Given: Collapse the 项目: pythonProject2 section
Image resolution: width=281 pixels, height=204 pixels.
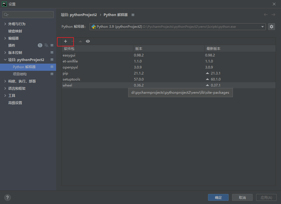Looking at the screenshot, I should tap(5, 60).
